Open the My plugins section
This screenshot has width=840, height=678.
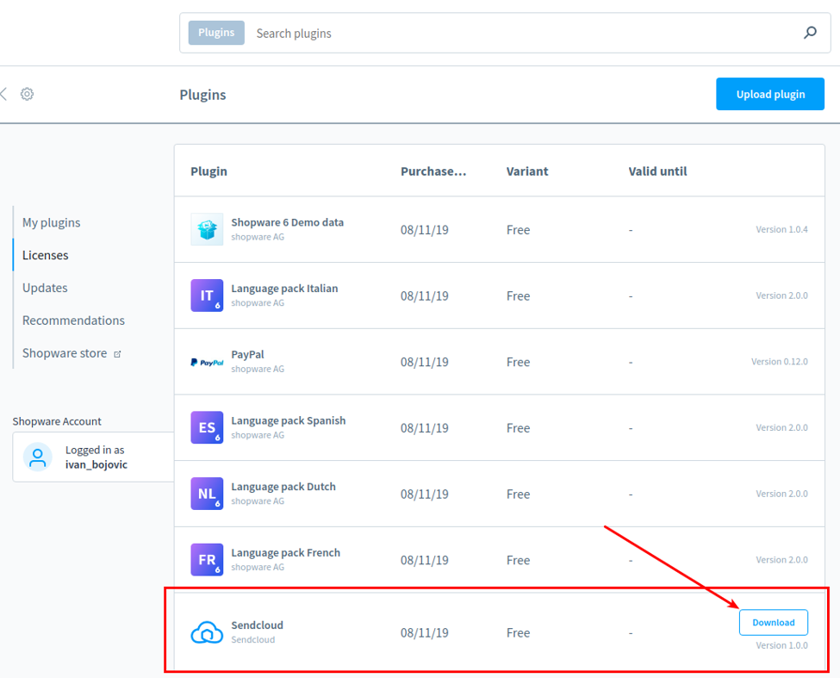(x=52, y=223)
